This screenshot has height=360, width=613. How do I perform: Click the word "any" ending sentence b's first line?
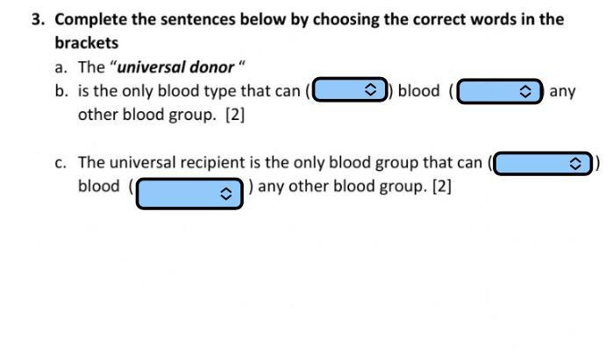point(562,92)
